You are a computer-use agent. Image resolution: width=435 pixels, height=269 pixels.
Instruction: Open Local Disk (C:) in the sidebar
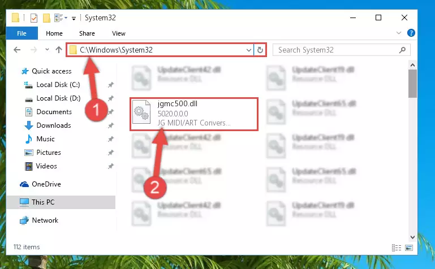click(58, 85)
